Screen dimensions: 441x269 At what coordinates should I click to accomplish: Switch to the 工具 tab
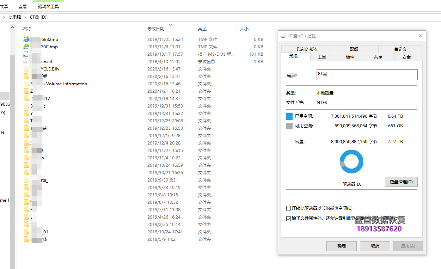[x=322, y=57]
